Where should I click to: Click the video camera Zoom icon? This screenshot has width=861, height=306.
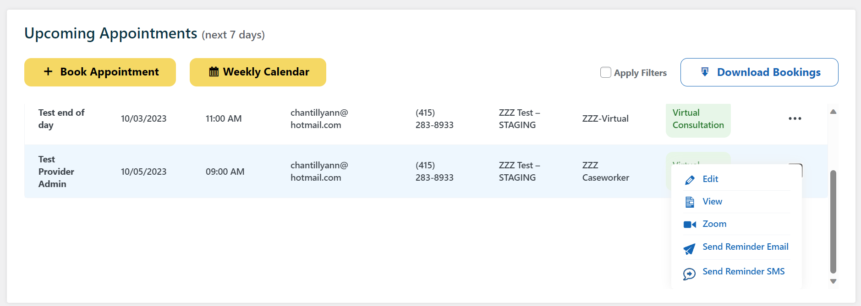[690, 225]
